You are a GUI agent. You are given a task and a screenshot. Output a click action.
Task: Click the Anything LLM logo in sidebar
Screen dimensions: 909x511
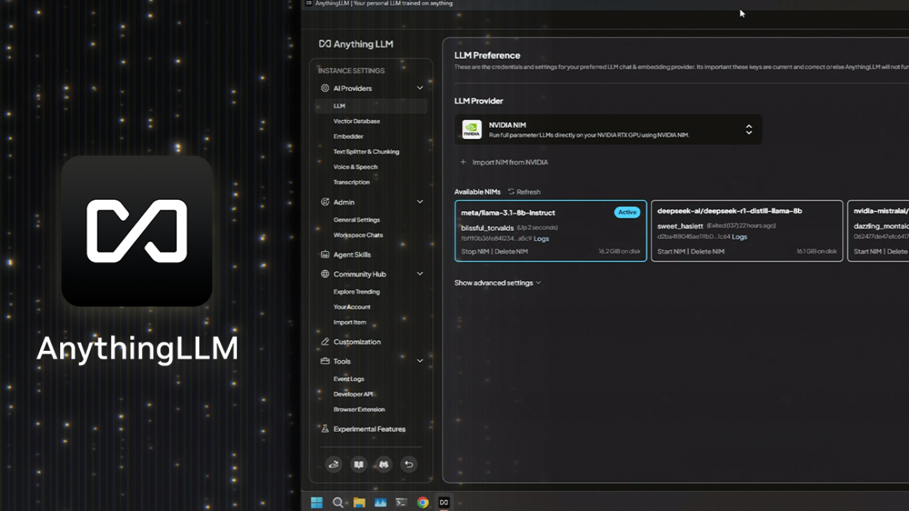(x=356, y=43)
